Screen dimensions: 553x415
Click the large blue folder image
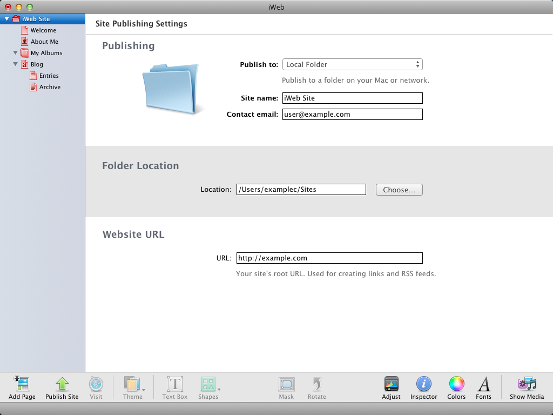click(171, 89)
